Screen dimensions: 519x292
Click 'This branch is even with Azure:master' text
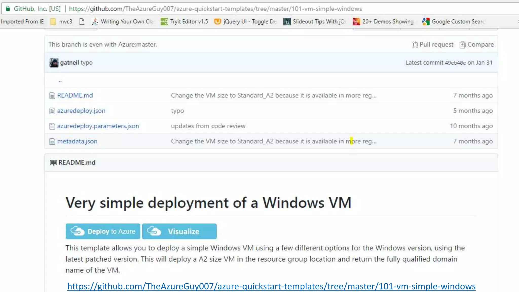click(103, 44)
